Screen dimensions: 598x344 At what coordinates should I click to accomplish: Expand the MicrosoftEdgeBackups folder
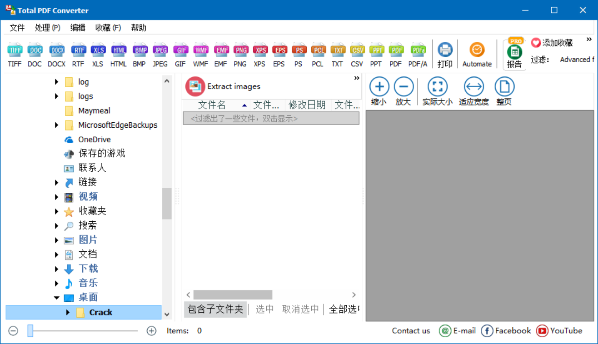click(57, 125)
